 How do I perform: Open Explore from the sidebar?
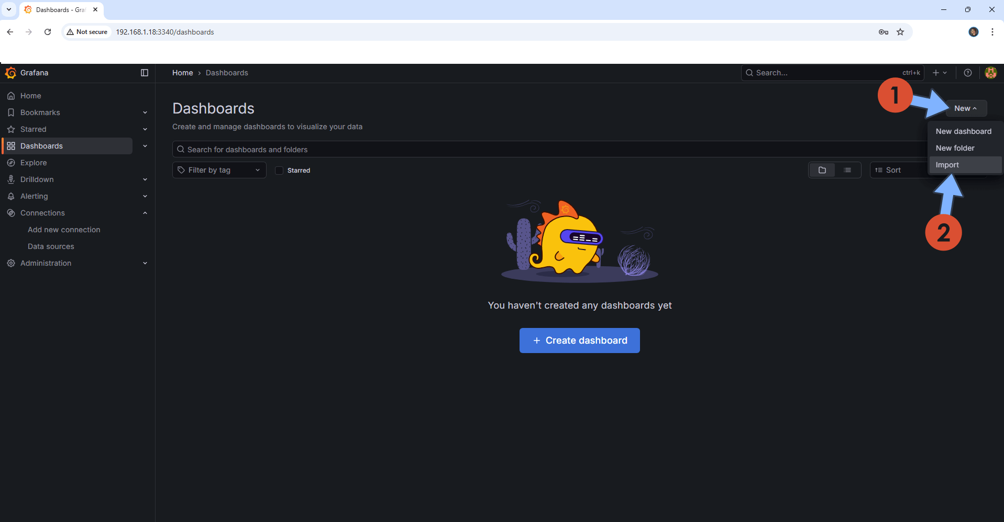click(33, 163)
